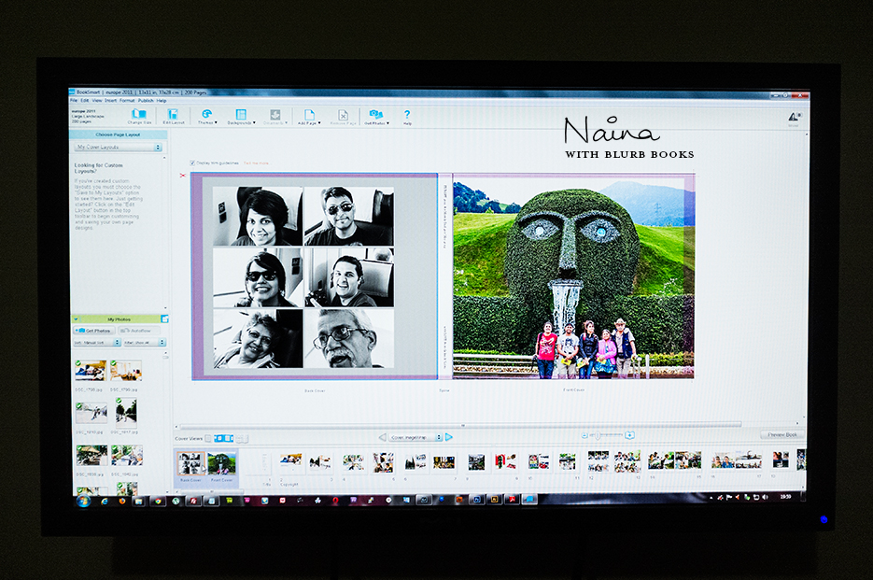Image resolution: width=873 pixels, height=580 pixels.
Task: Open Firefox from the taskbar
Action: click(122, 502)
